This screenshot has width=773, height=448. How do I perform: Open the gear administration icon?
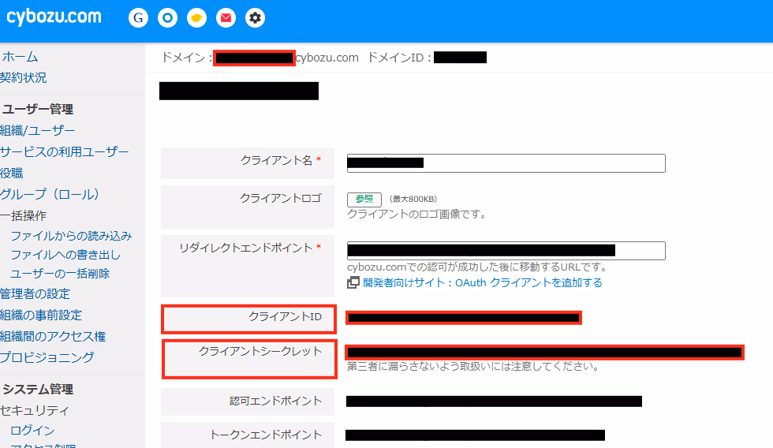(x=255, y=18)
